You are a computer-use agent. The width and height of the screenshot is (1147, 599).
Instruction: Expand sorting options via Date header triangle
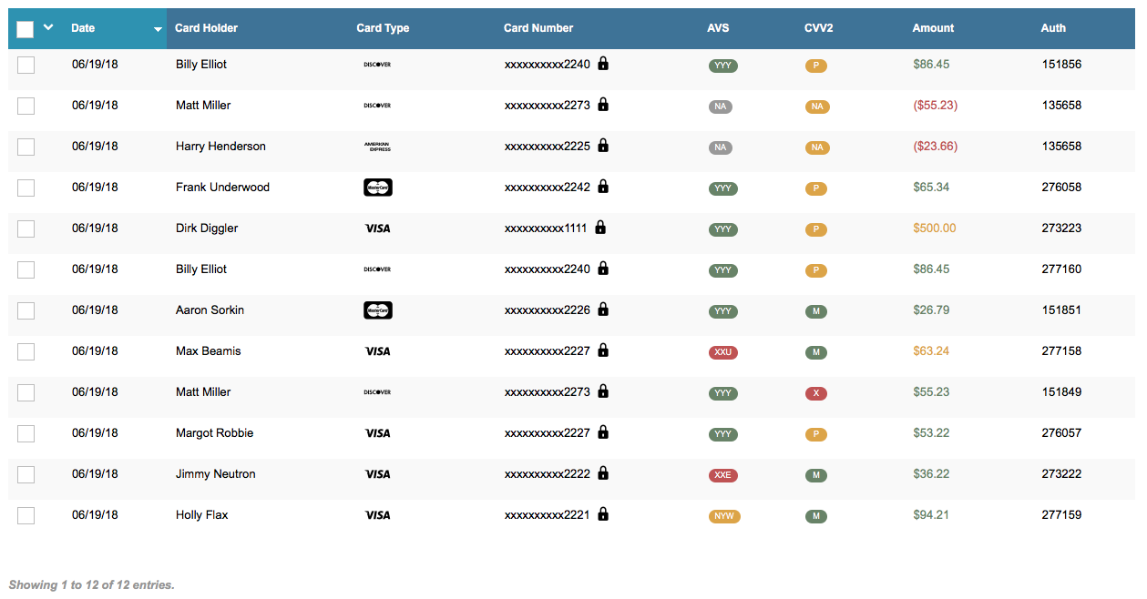[x=157, y=28]
